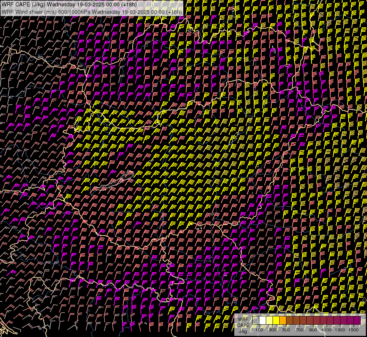
Task: Click the WRF Wind shear 500/1000hPa title line
Action: tap(91, 12)
